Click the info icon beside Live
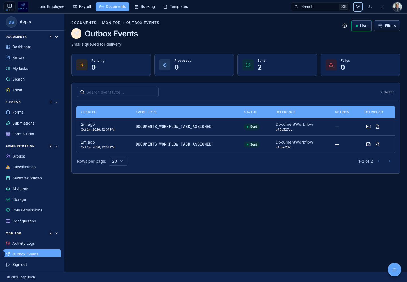The image size is (407, 282). coord(345,26)
